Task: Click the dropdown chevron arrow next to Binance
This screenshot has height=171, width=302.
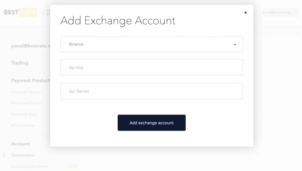Action: click(x=235, y=45)
